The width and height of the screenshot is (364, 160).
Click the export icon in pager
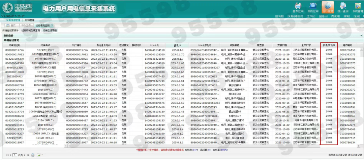click(38, 155)
